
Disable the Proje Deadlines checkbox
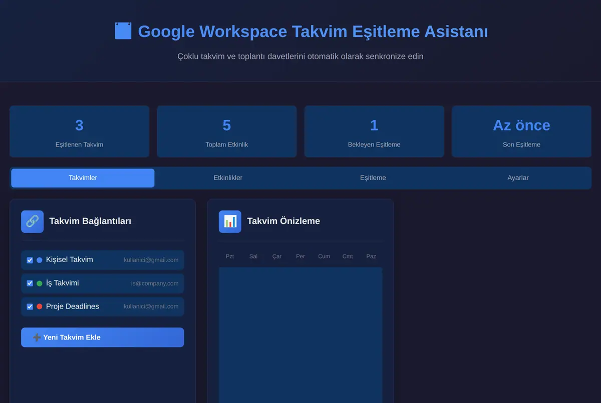[x=30, y=306]
